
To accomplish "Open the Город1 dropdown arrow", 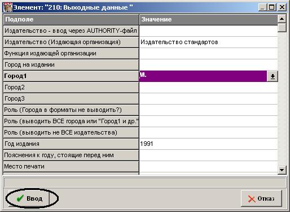I will 273,76.
